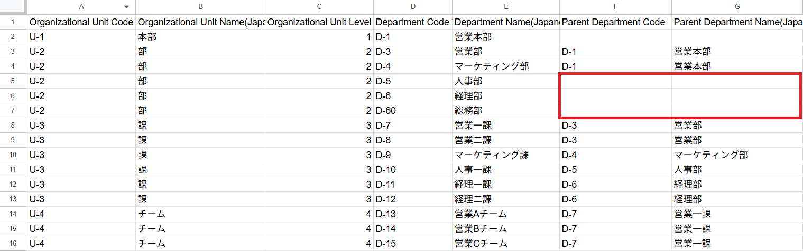Select the 総務部 department name cell
This screenshot has height=251, width=803.
(505, 111)
